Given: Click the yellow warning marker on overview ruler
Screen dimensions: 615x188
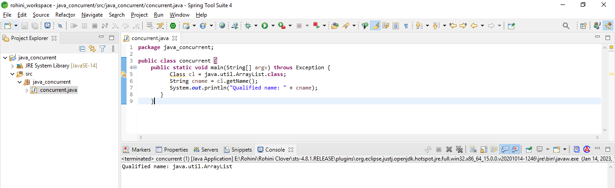Looking at the screenshot, I should pos(612,74).
